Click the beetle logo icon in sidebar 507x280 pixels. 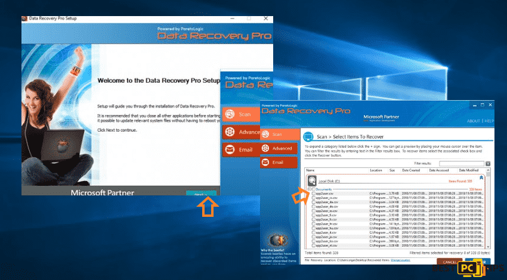[x=278, y=240]
